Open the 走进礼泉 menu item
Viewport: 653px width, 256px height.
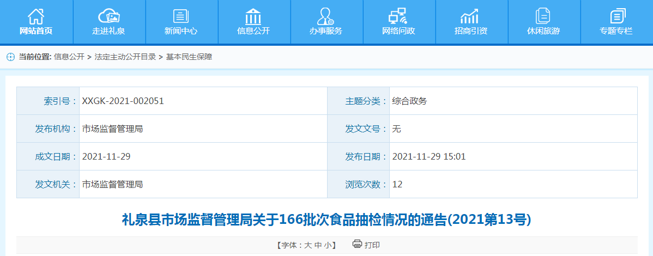[x=108, y=31]
